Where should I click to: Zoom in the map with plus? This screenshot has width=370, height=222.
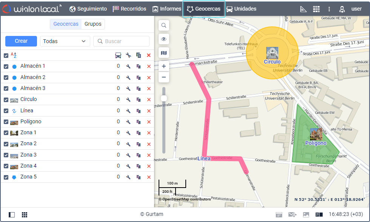[164, 66]
